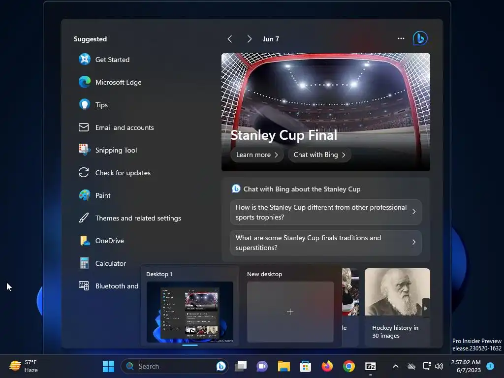Click the Suggested heading
Viewport: 504px width, 378px height.
pos(90,39)
